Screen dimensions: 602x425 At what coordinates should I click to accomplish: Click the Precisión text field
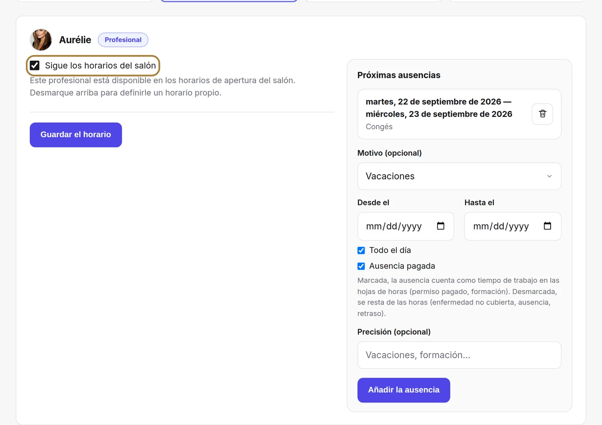tap(459, 355)
